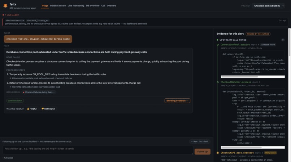This screenshot has width=291, height=162.
Task: Click the Follow up button
Action: pos(203,152)
